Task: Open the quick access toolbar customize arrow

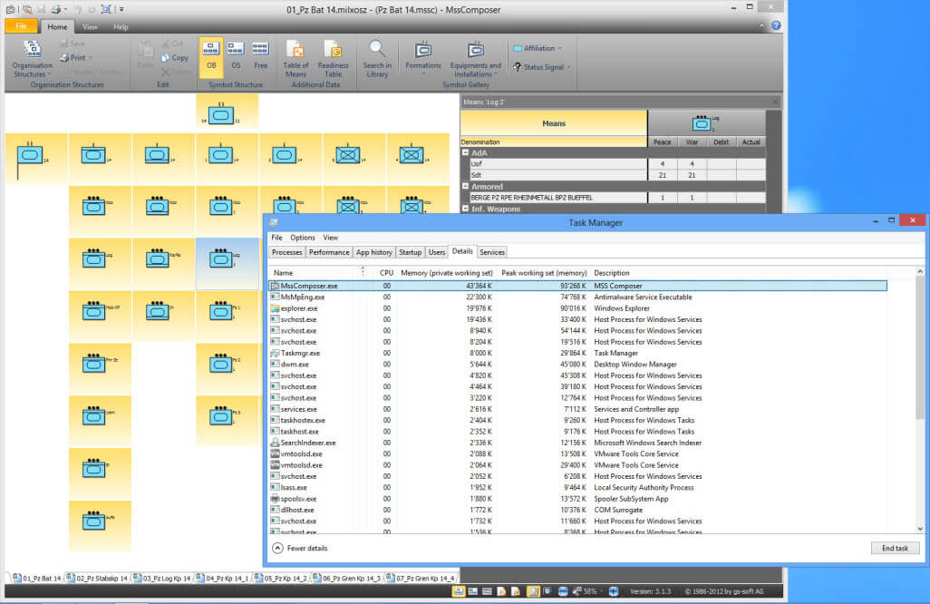Action: [x=121, y=9]
